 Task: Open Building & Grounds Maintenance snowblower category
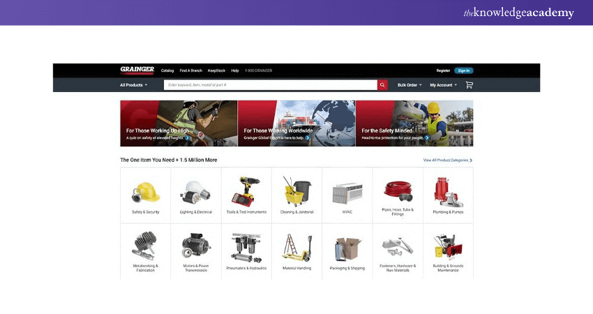coord(448,252)
